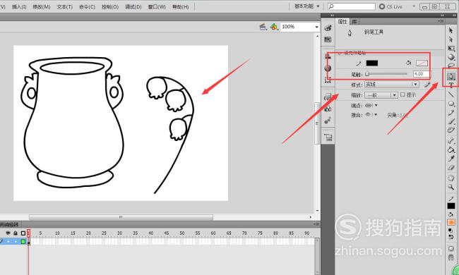Click swap colors icon in toolbox
Viewport: 459px width, 275px height.
[x=451, y=237]
